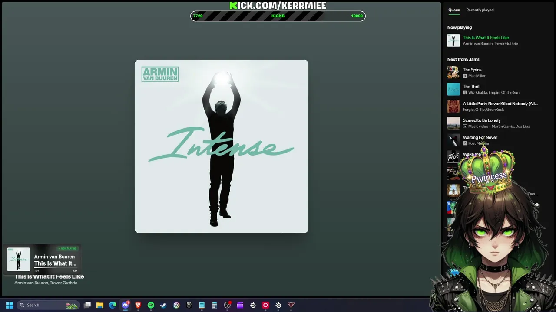Click the explicit badge beside Wiz Khalifa
Screen dimensions: 556x312
[x=465, y=93]
